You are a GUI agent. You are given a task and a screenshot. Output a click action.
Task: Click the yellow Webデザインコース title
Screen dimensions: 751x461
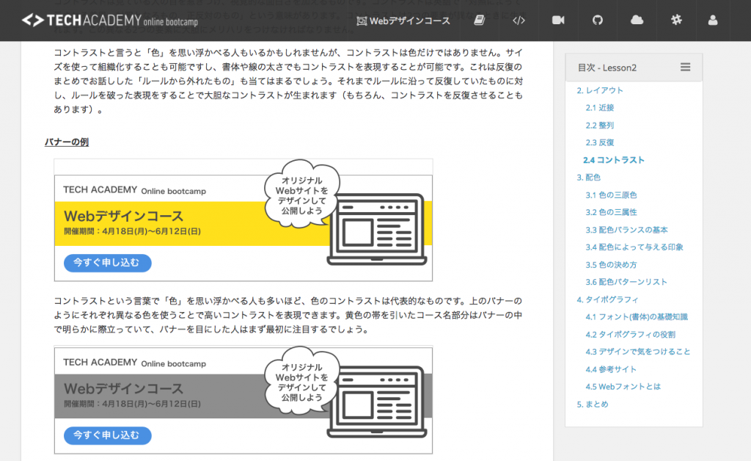[123, 216]
